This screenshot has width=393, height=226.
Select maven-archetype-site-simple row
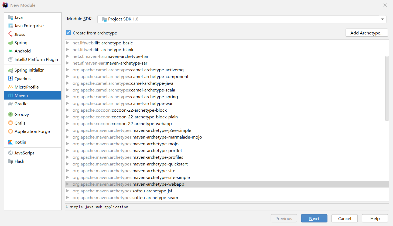tap(227, 177)
